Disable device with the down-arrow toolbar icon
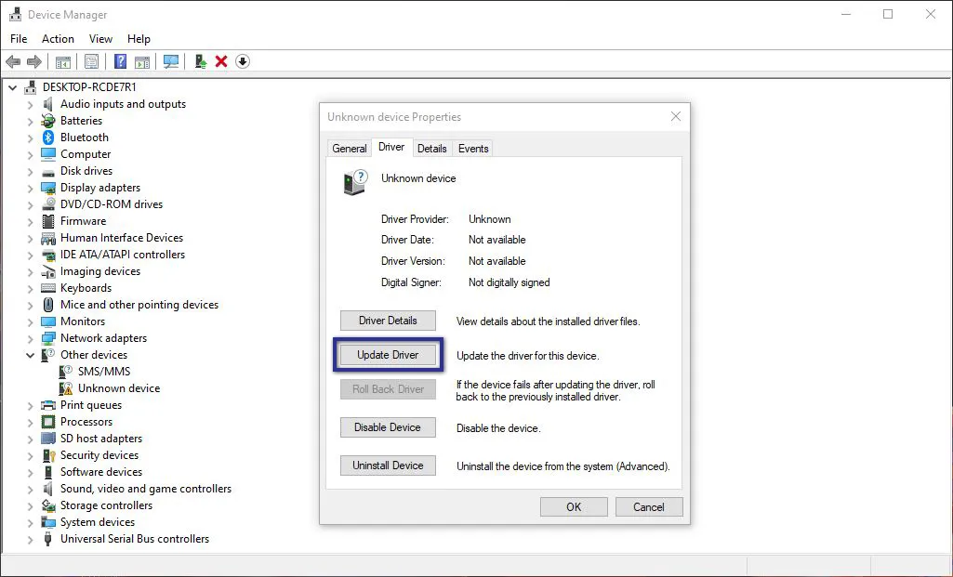The height and width of the screenshot is (577, 953). [243, 61]
